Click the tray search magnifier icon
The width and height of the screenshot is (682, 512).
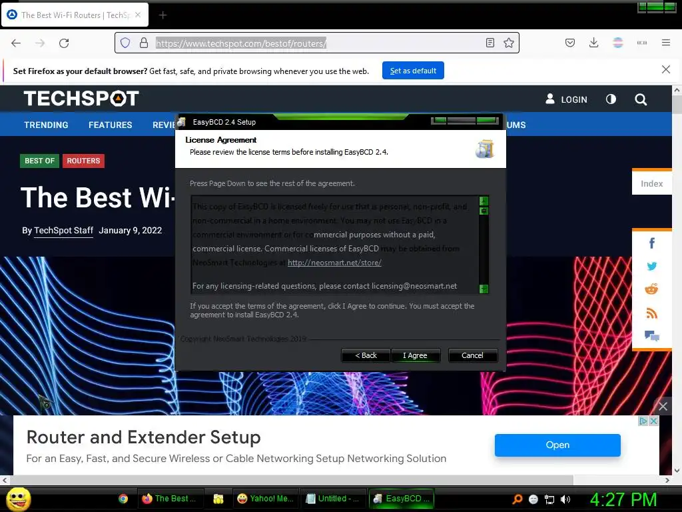coord(517,499)
